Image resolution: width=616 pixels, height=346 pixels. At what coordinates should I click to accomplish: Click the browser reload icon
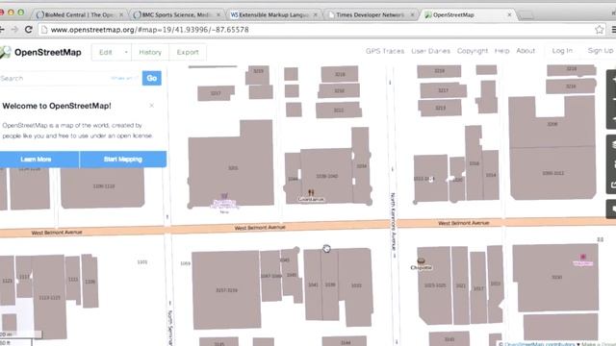28,30
